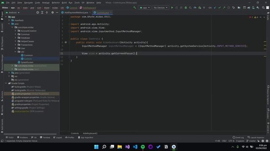Viewport: 270px width, 151px height.
Task: Expand the HelperClasses package
Action: 15,41
